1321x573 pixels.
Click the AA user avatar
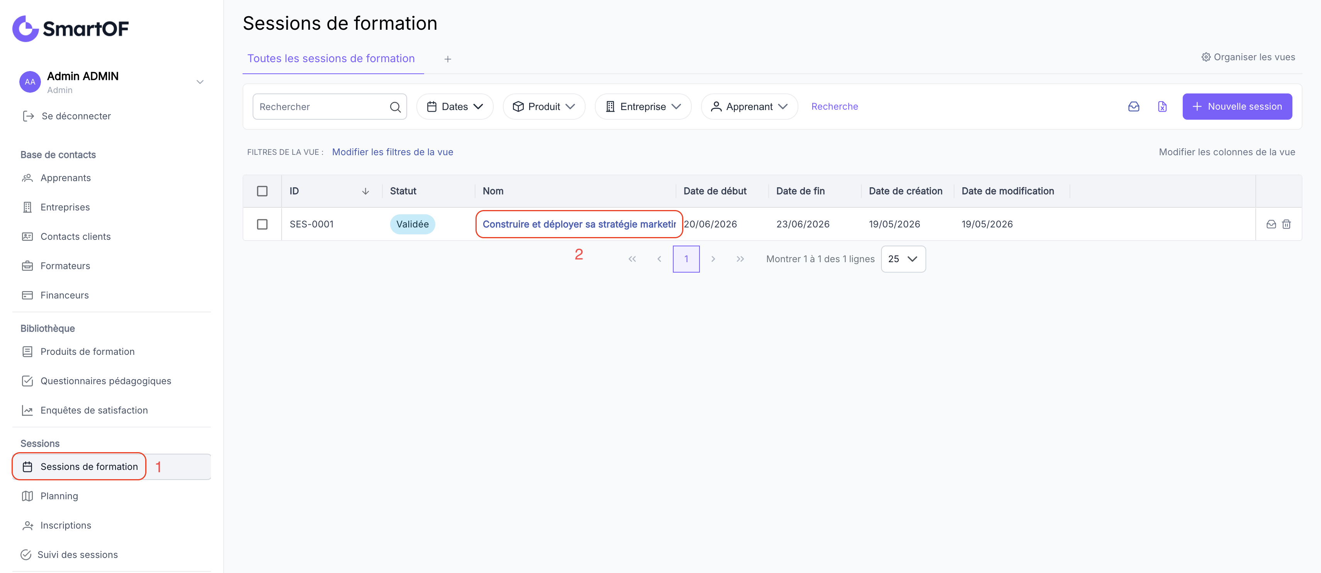click(x=30, y=82)
